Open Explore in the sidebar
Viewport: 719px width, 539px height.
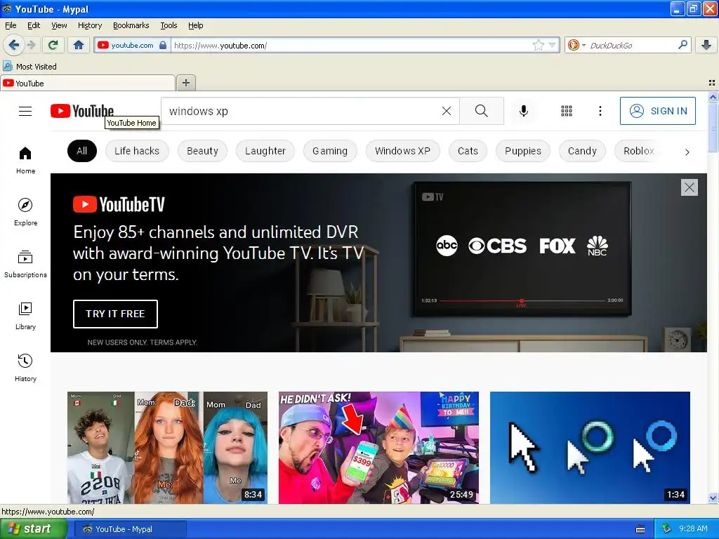[25, 212]
